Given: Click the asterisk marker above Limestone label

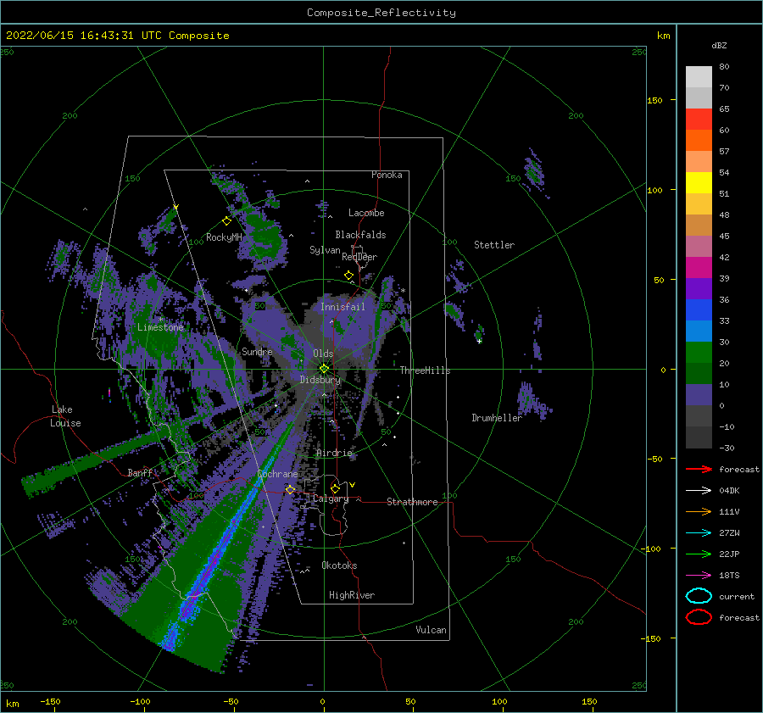Looking at the screenshot, I should 160,320.
